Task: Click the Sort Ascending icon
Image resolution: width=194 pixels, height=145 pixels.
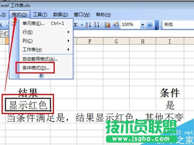Action: [88, 24]
